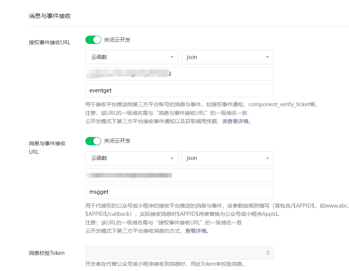The width and height of the screenshot is (349, 271).
Task: Toggle cloud development switch for 授权事件接收URL
Action: (x=93, y=40)
